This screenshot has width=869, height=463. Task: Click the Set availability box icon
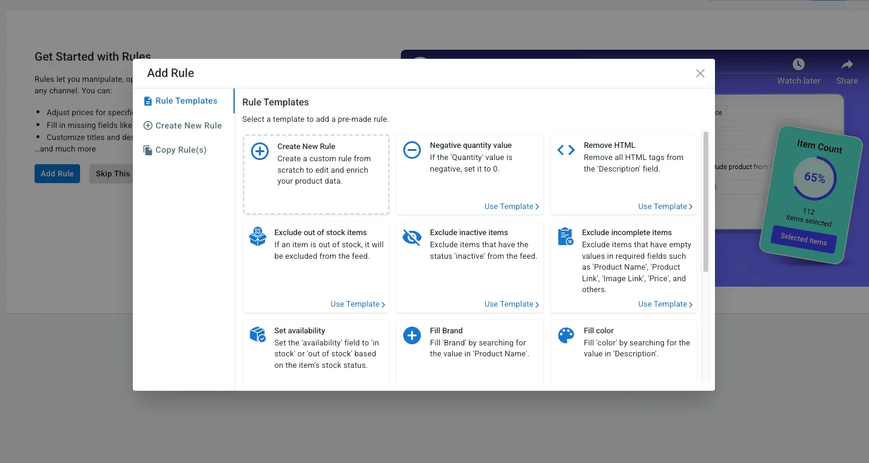(x=258, y=335)
